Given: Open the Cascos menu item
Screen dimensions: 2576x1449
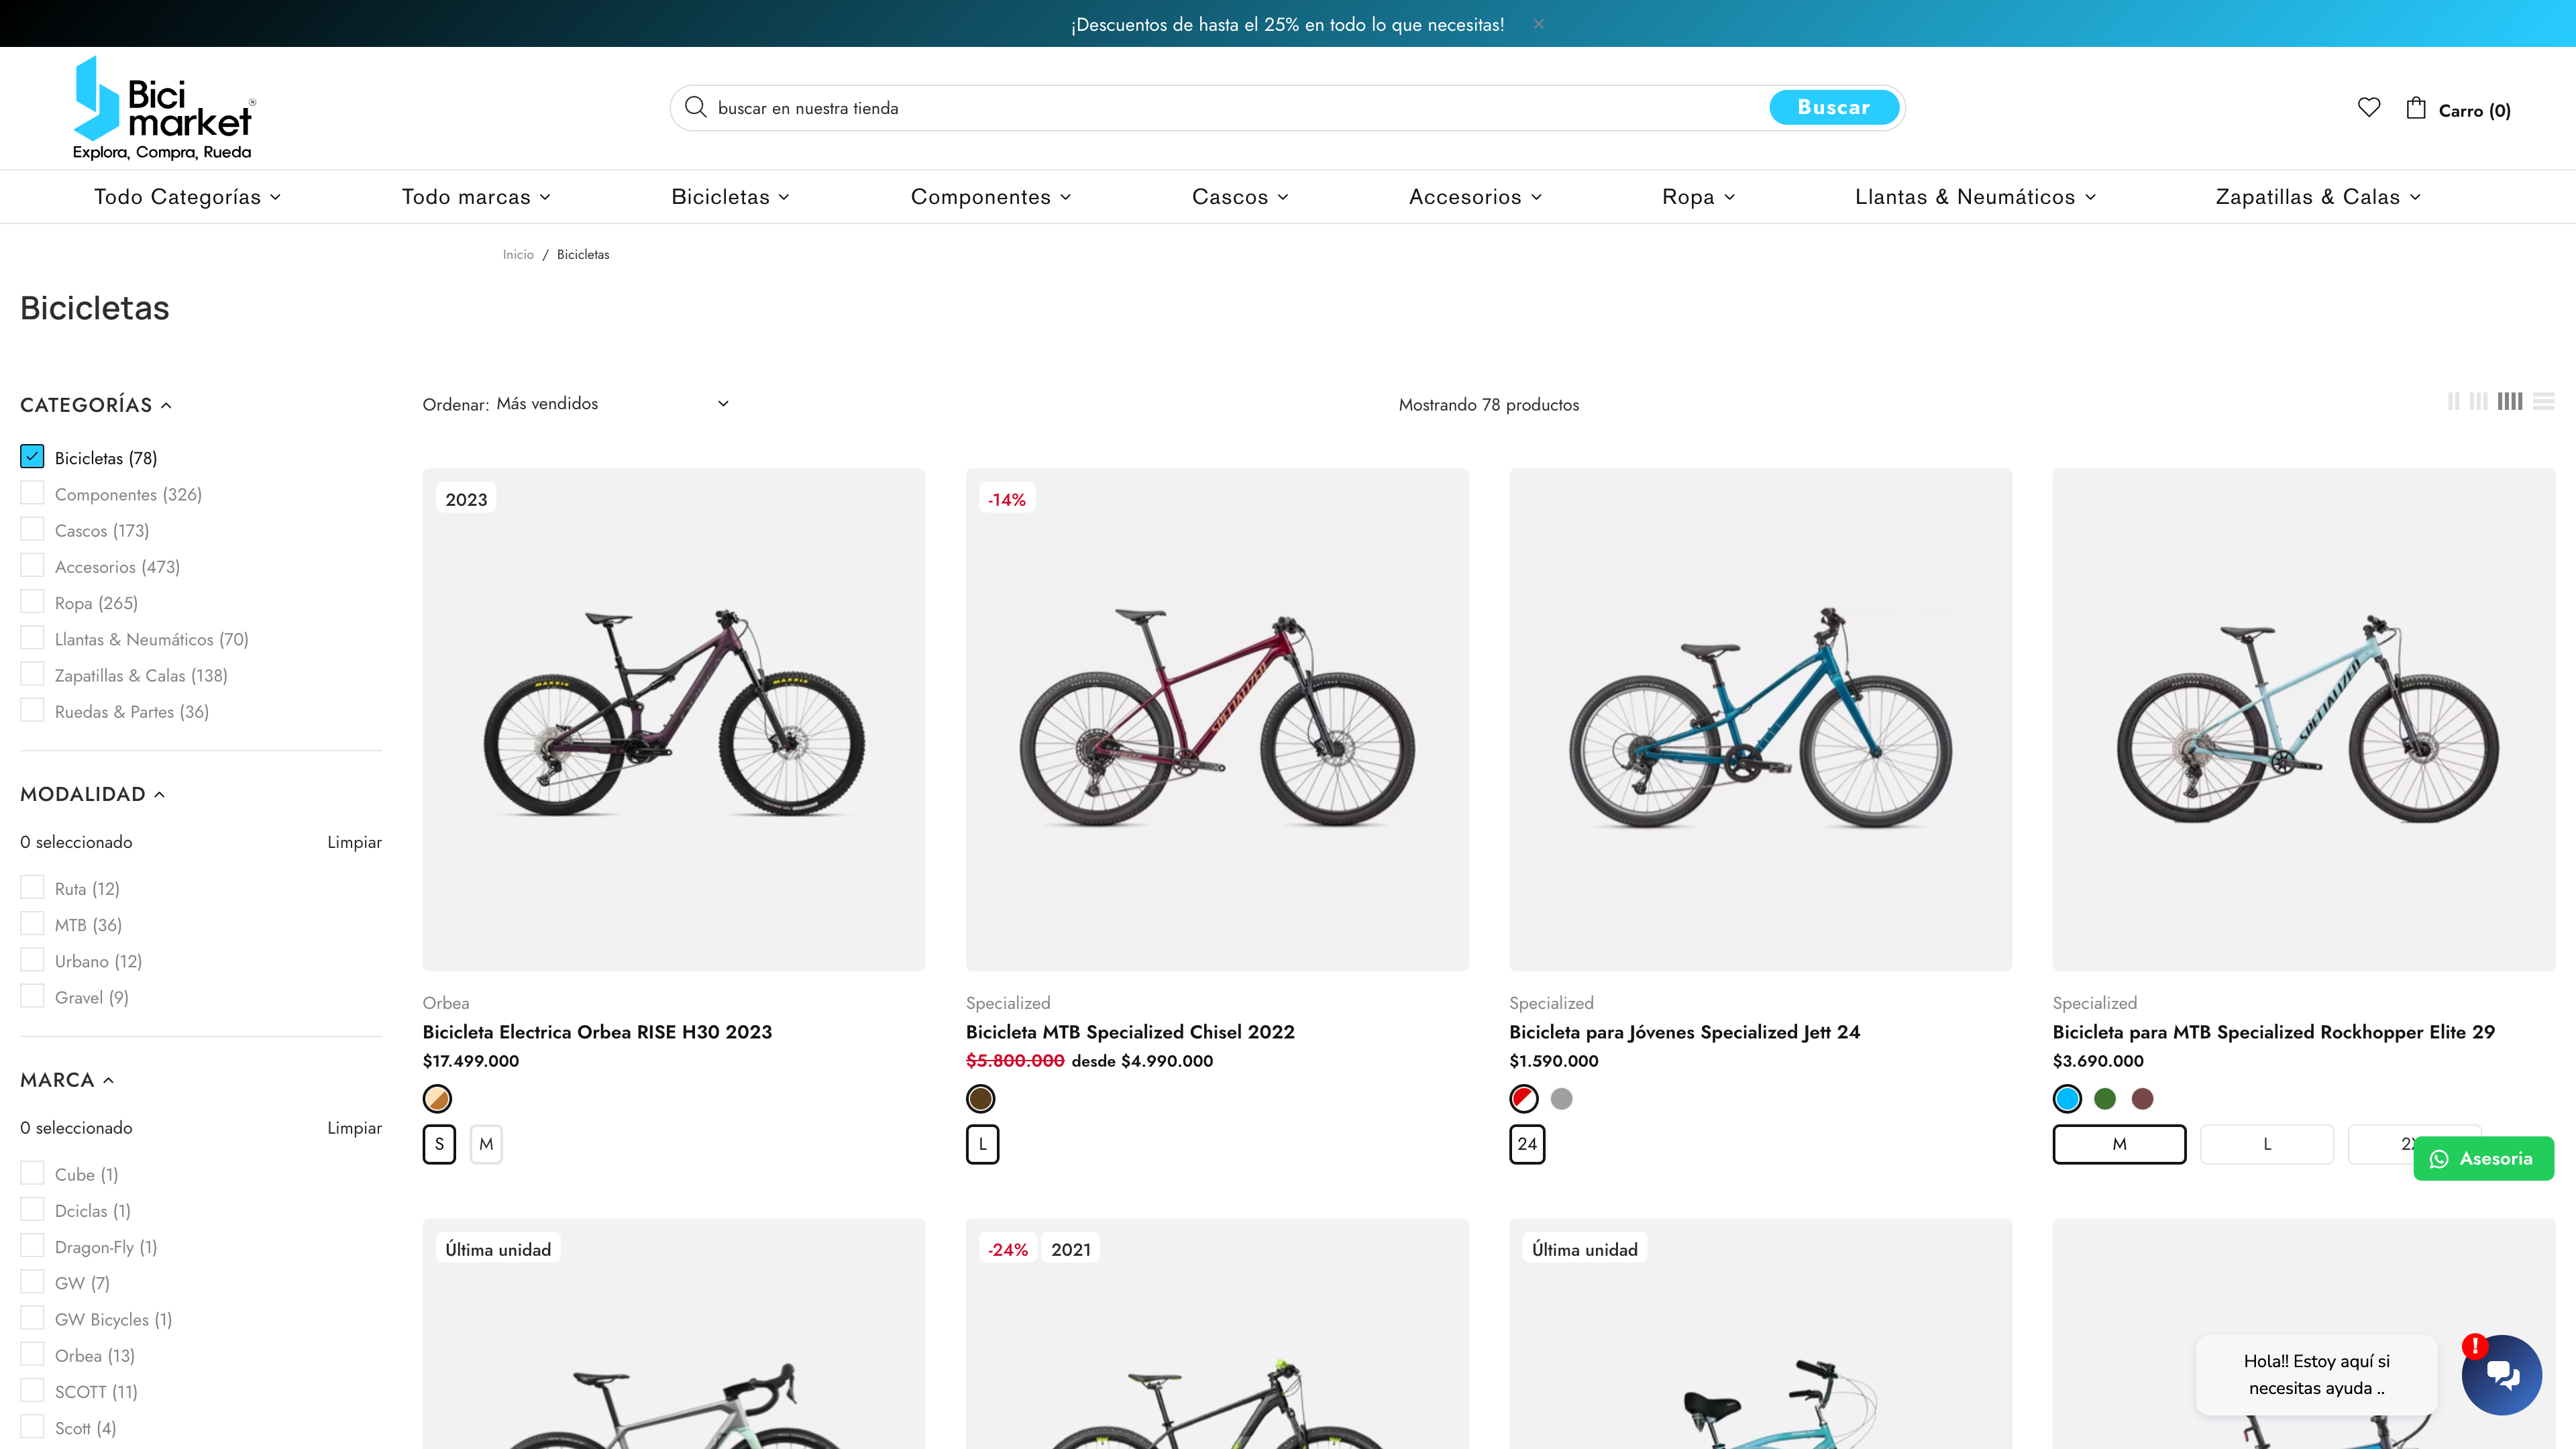Looking at the screenshot, I should [1231, 197].
